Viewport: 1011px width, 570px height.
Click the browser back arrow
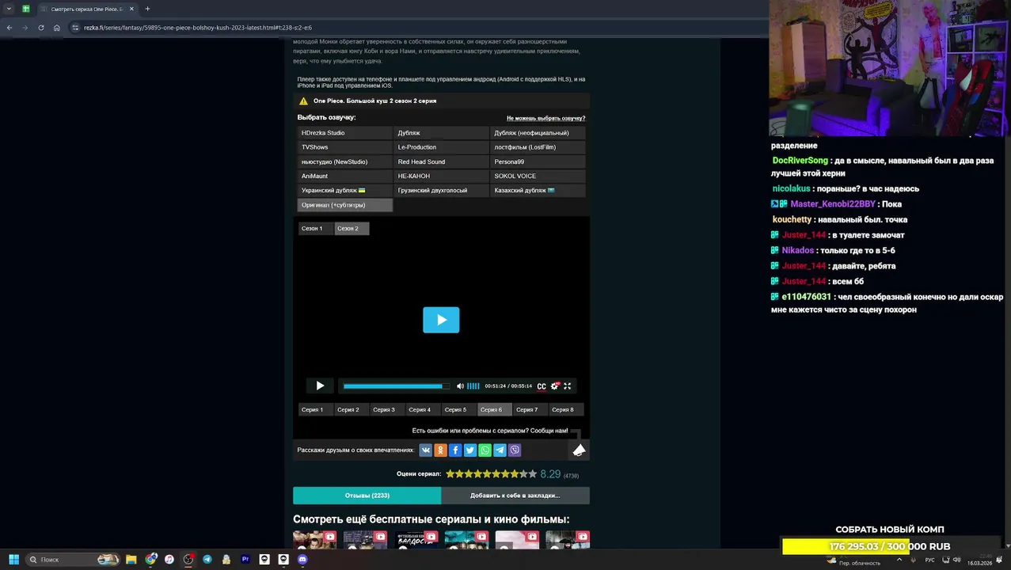(10, 28)
